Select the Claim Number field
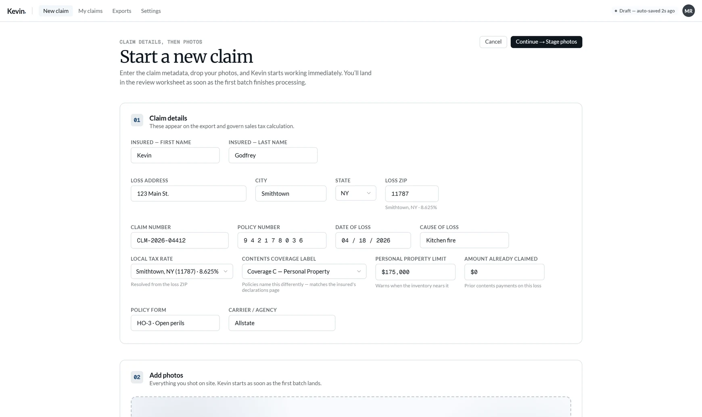702x417 pixels. (x=180, y=240)
